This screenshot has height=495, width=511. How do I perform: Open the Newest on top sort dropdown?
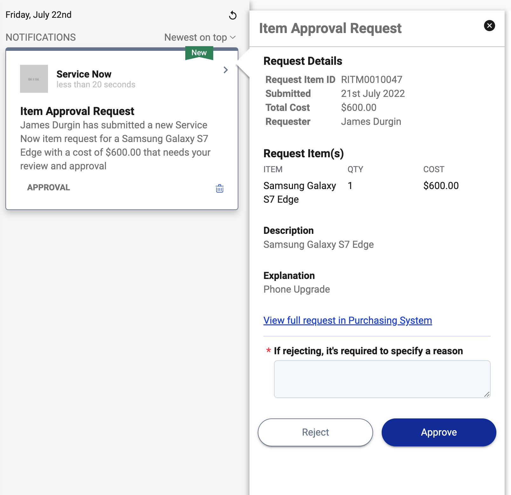[200, 37]
